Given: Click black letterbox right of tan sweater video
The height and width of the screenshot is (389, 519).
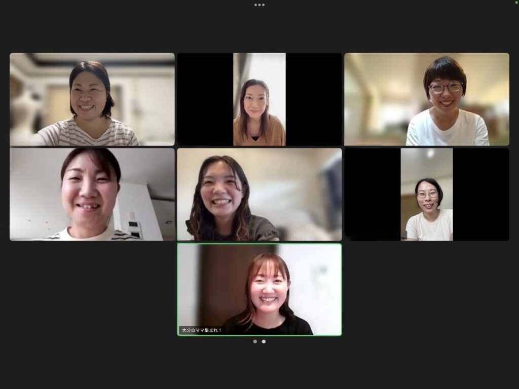Looking at the screenshot, I should [x=314, y=99].
